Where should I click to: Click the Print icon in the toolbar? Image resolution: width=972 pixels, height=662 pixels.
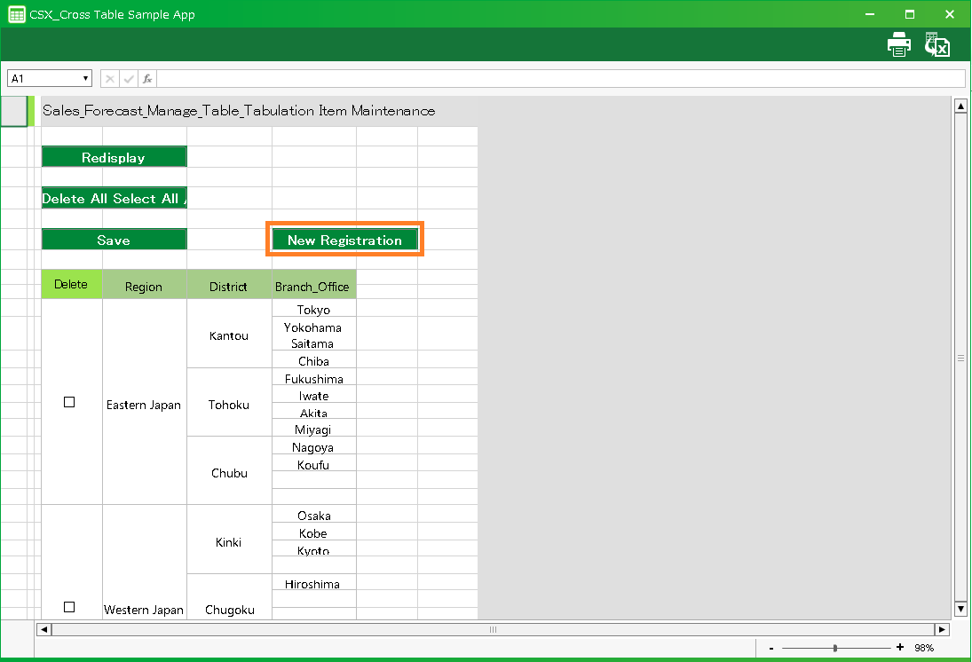pos(899,45)
